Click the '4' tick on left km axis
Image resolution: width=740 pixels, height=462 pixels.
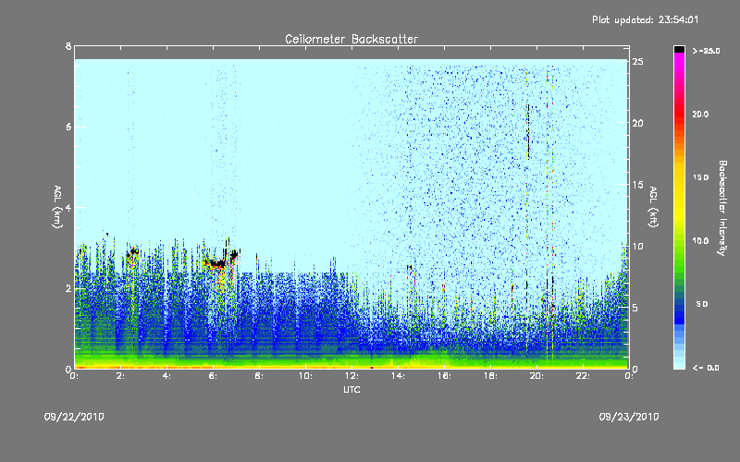point(68,207)
